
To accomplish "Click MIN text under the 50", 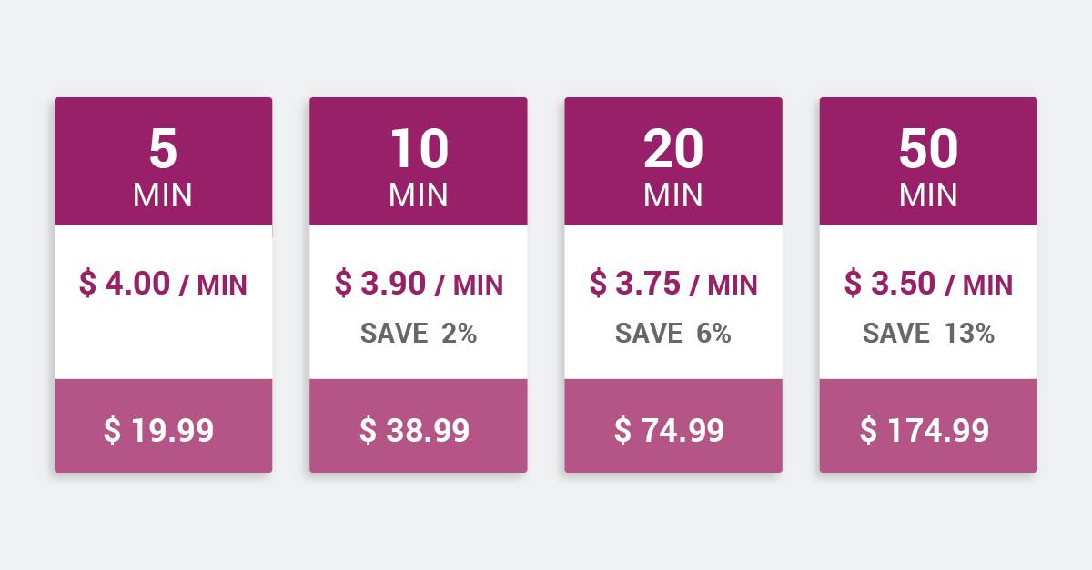I will coord(928,195).
